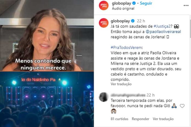Translate the comment with Ver tradução
The image size is (191, 127).
tap(163, 119)
